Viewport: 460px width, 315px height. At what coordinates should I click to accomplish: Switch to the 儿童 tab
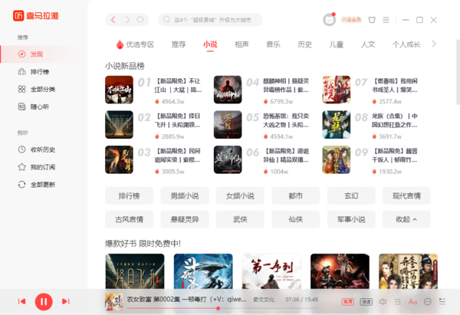coord(337,44)
